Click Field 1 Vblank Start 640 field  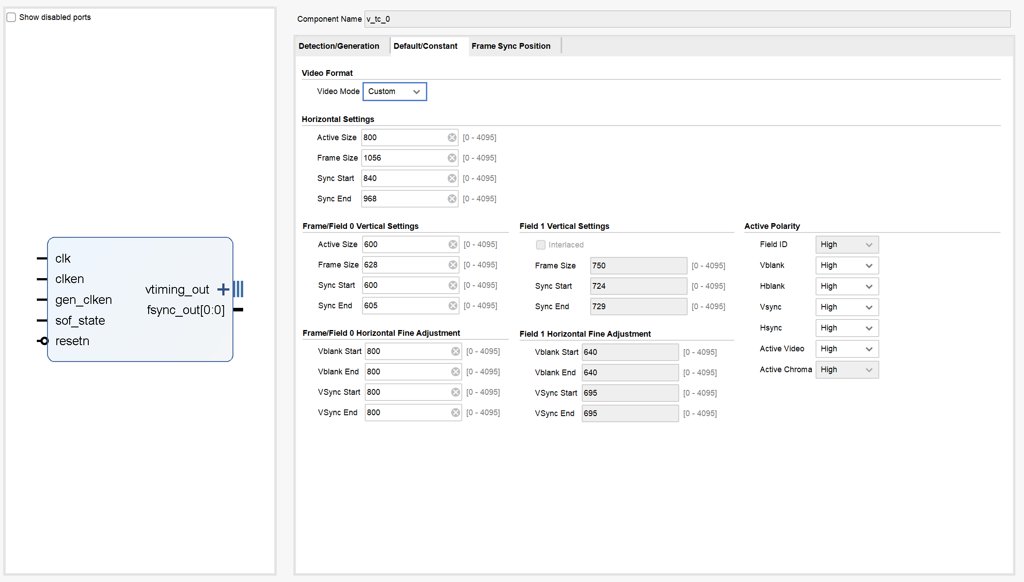pyautogui.click(x=630, y=352)
